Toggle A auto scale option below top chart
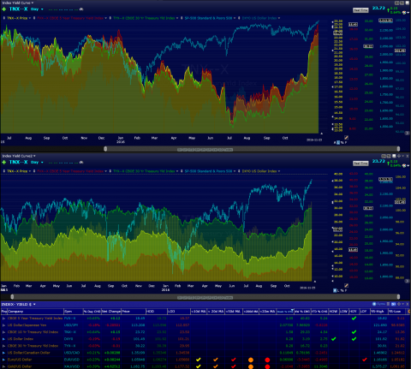Image resolution: width=411 pixels, height=369 pixels. [x=335, y=142]
